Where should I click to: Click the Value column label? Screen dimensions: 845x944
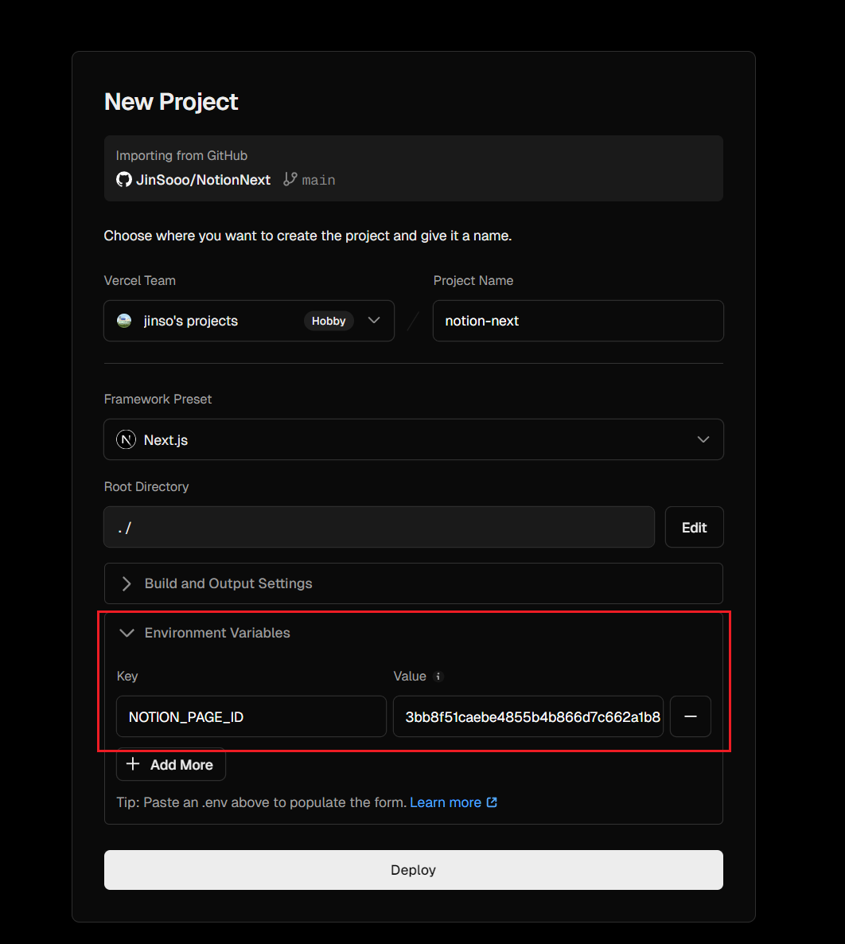coord(410,676)
